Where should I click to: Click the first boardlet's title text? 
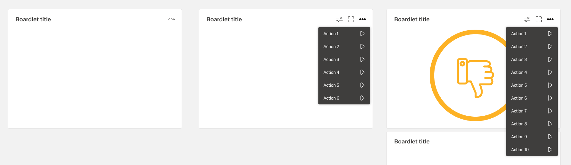33,19
